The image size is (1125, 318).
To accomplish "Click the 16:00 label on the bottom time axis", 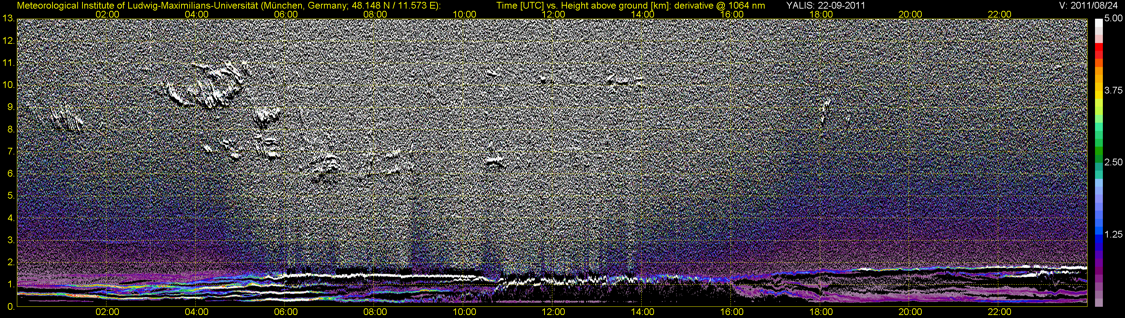I will pos(732,312).
